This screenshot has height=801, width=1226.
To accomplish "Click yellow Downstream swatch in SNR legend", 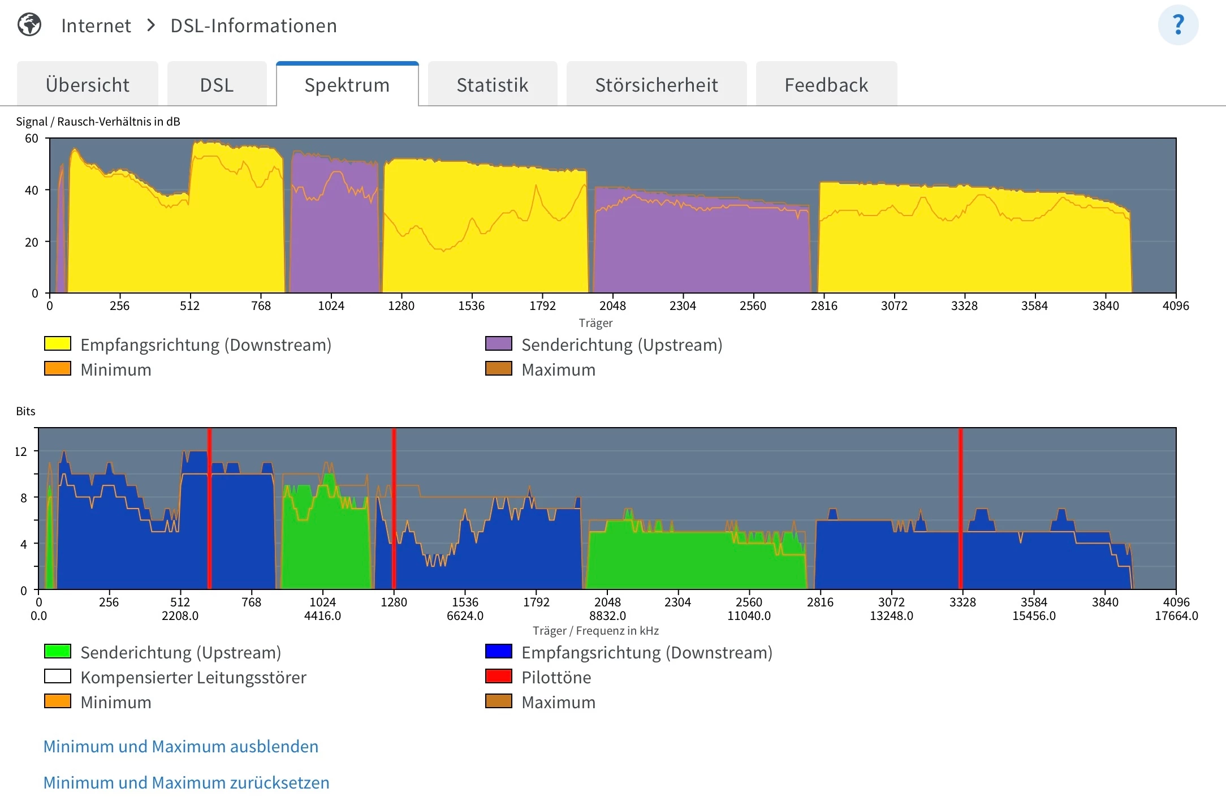I will 58,344.
